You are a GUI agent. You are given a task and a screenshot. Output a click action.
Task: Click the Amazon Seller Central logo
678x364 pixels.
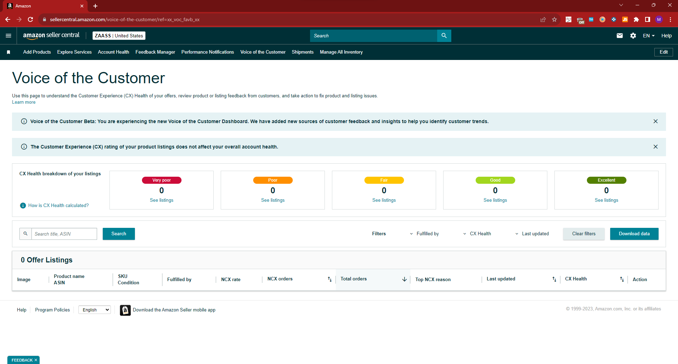[51, 36]
